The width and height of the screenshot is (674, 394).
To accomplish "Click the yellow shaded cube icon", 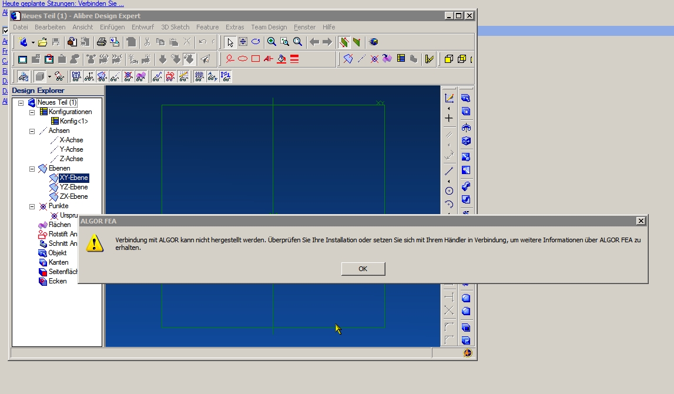I will pos(449,59).
